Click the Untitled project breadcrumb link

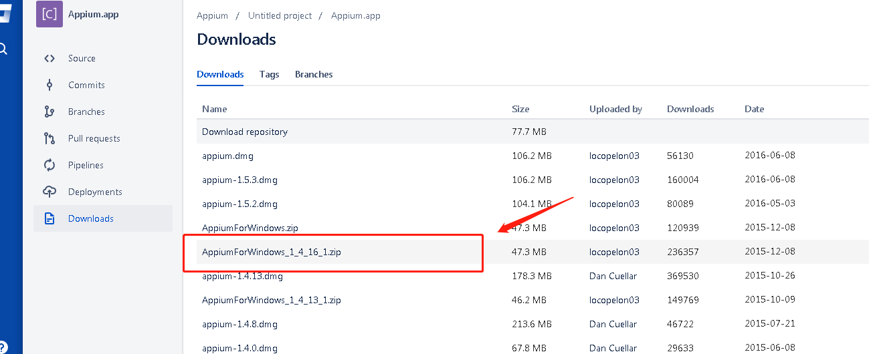pos(280,15)
